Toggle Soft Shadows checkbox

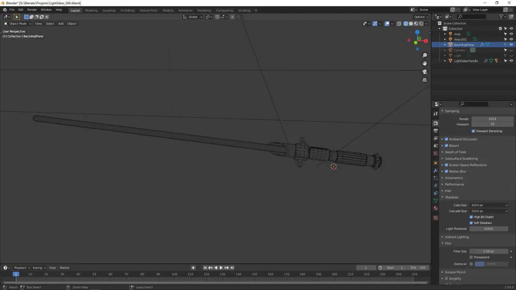(x=471, y=223)
